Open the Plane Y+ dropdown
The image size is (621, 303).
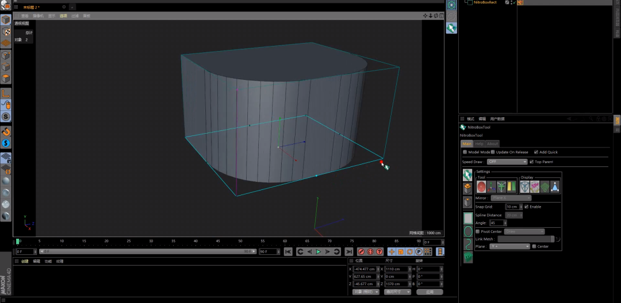click(x=509, y=247)
